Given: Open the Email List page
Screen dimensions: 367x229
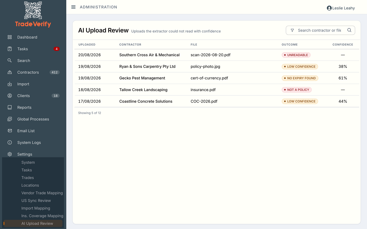Looking at the screenshot, I should coord(26,131).
